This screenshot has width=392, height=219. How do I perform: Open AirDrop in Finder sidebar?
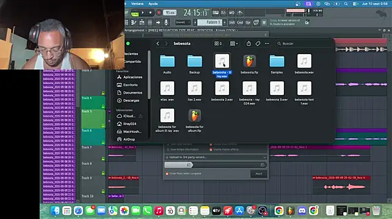(126, 139)
